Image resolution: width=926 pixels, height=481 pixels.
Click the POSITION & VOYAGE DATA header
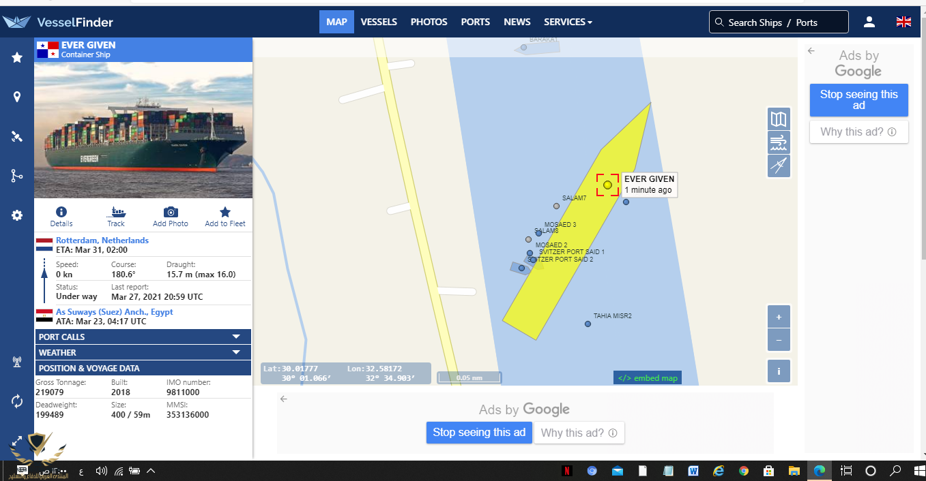coord(143,368)
